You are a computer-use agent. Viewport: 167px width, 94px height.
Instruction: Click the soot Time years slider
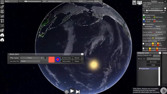tap(155, 10)
